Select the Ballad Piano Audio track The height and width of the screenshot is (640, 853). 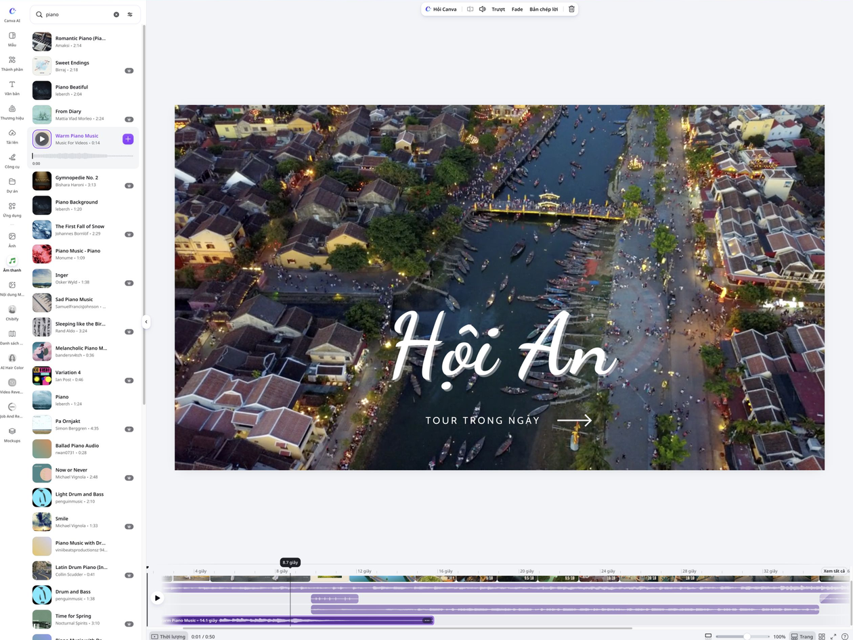83,449
